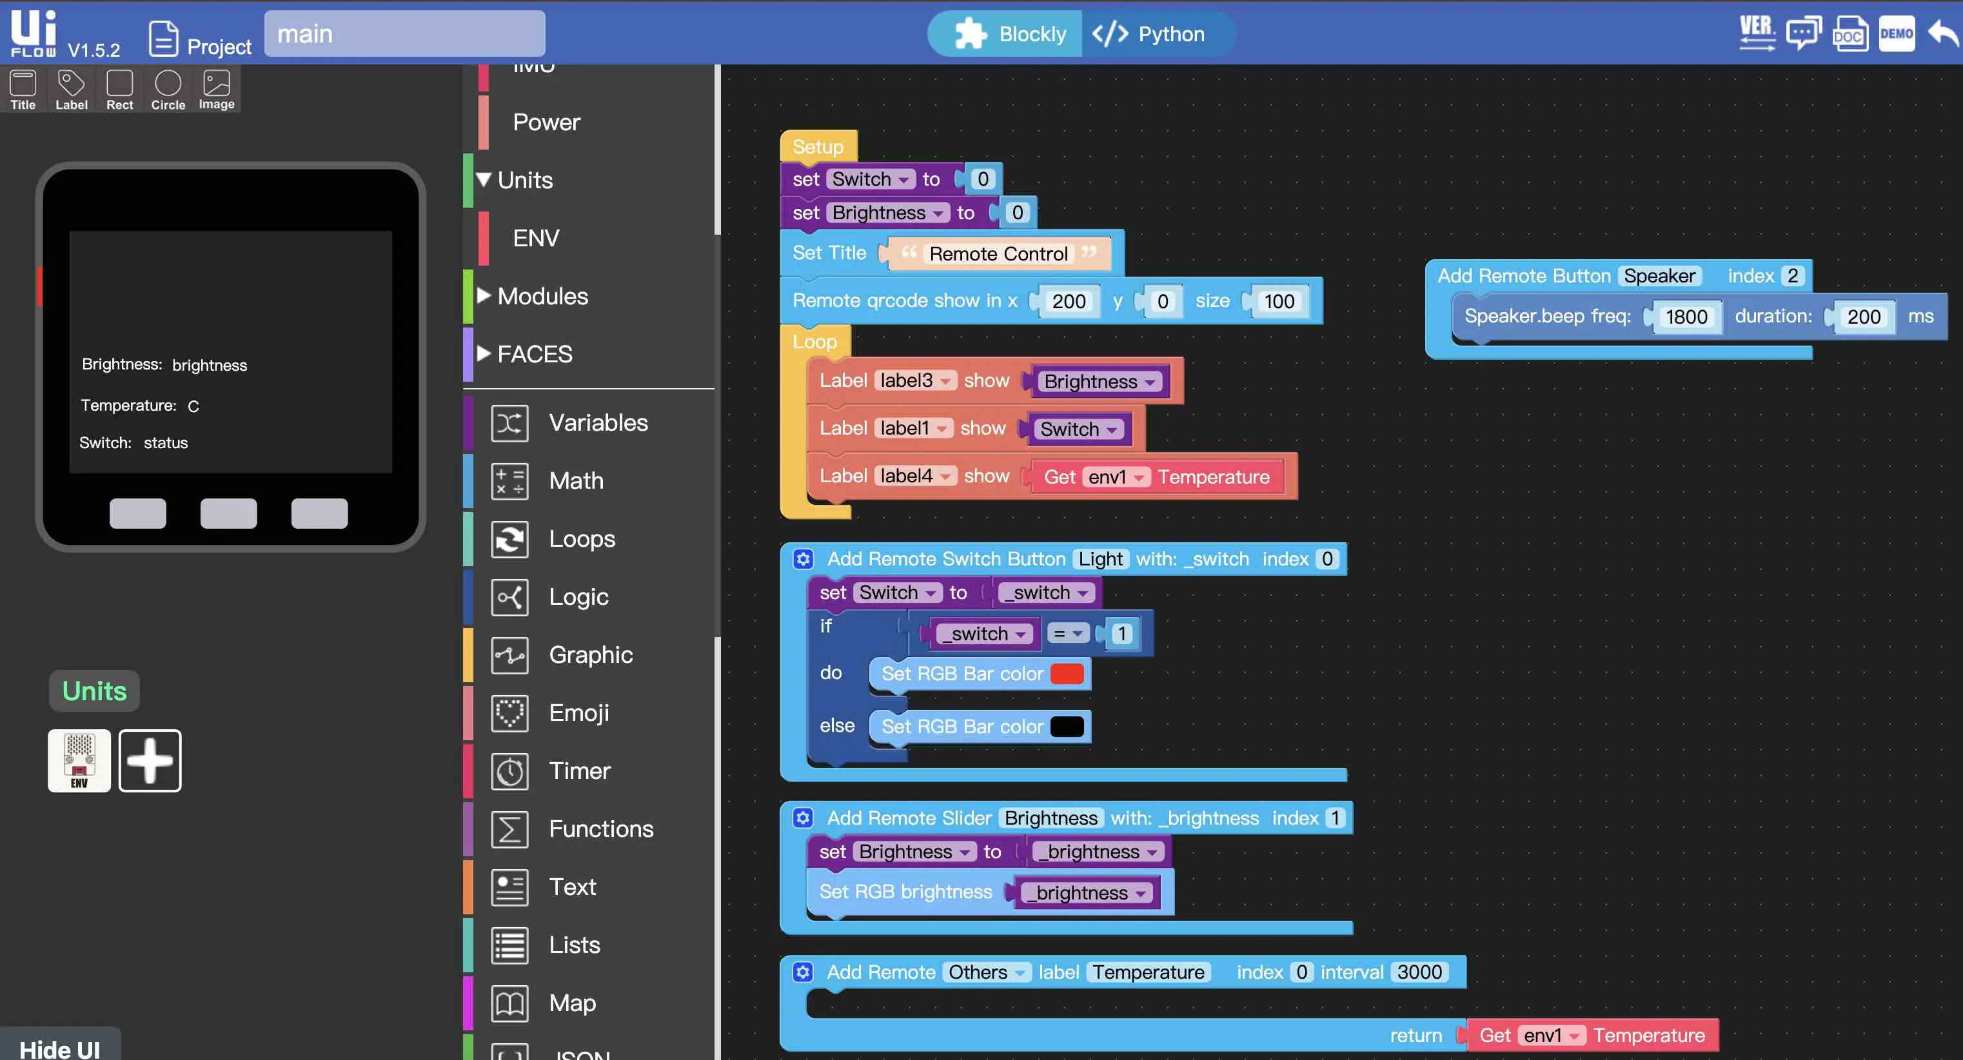Open the Variables category icon

click(x=510, y=423)
